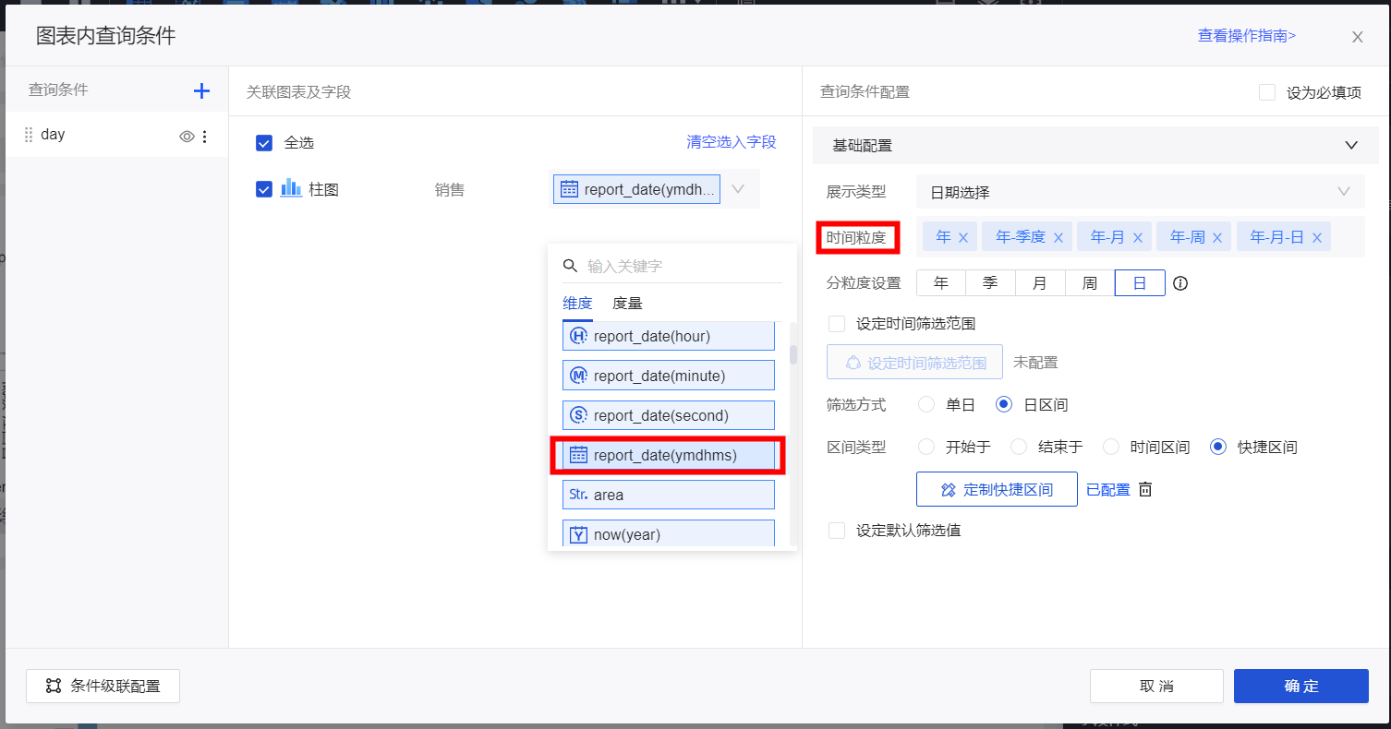Remove 年-月-日 granularity tag
The image size is (1391, 729).
pos(1316,238)
